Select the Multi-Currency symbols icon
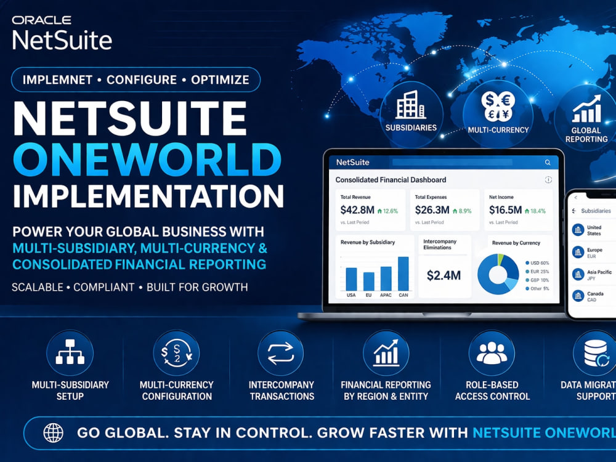 tap(497, 106)
